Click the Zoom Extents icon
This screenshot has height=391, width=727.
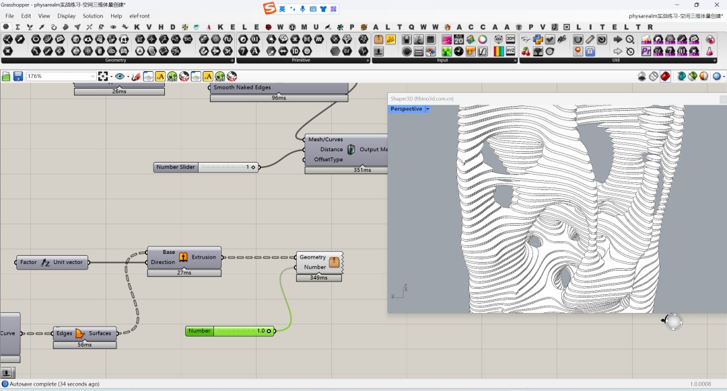tap(103, 77)
